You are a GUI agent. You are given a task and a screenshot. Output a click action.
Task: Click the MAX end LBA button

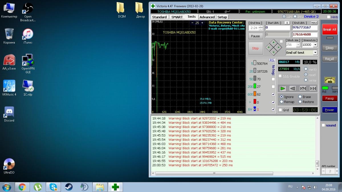[314, 23]
